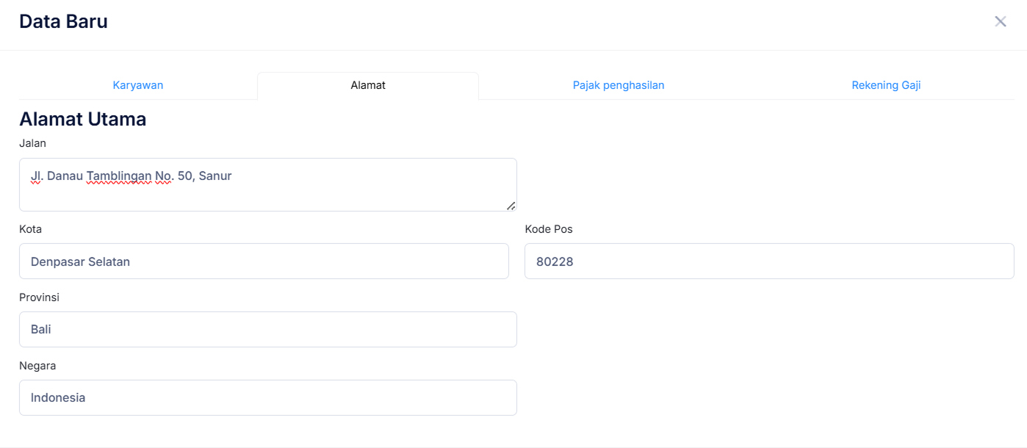
Task: Go to the Rekening Gaji tab
Action: click(886, 85)
